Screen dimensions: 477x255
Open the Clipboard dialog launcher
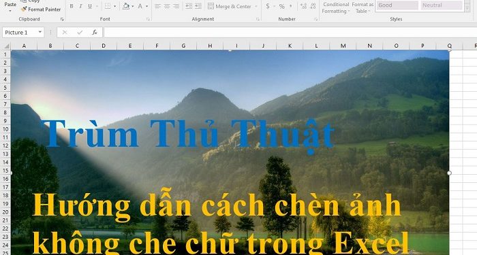pyautogui.click(x=62, y=19)
